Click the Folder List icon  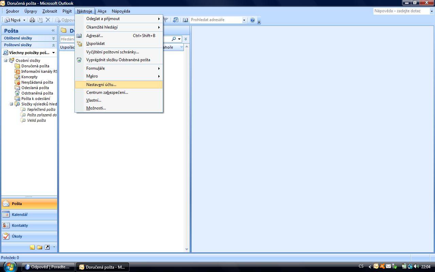(x=40, y=247)
